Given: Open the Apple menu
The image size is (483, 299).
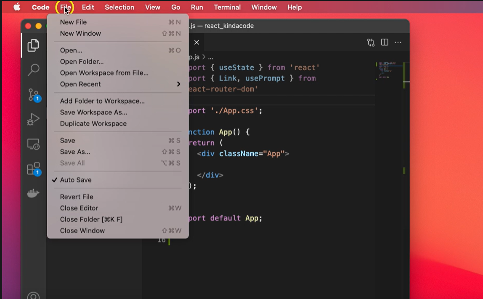Looking at the screenshot, I should point(17,7).
